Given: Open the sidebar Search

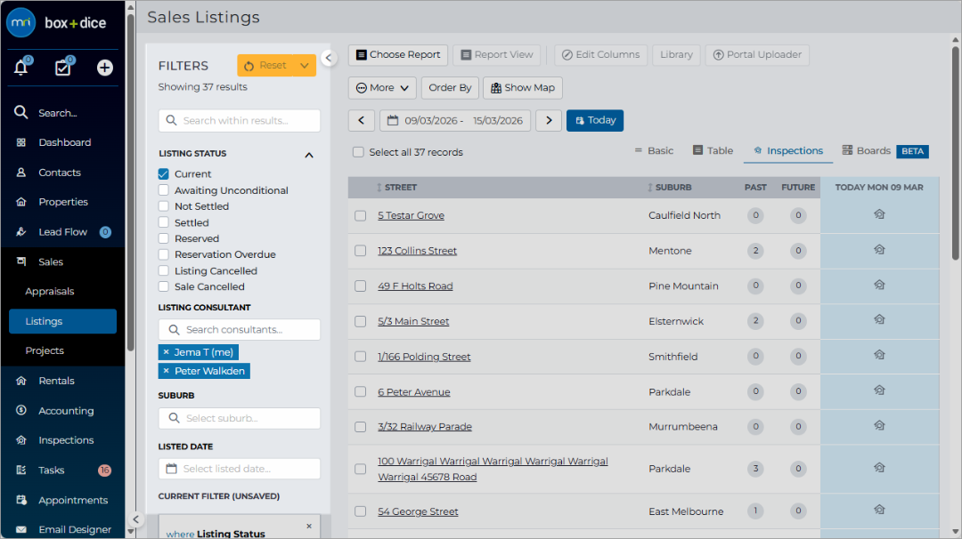Looking at the screenshot, I should (57, 113).
